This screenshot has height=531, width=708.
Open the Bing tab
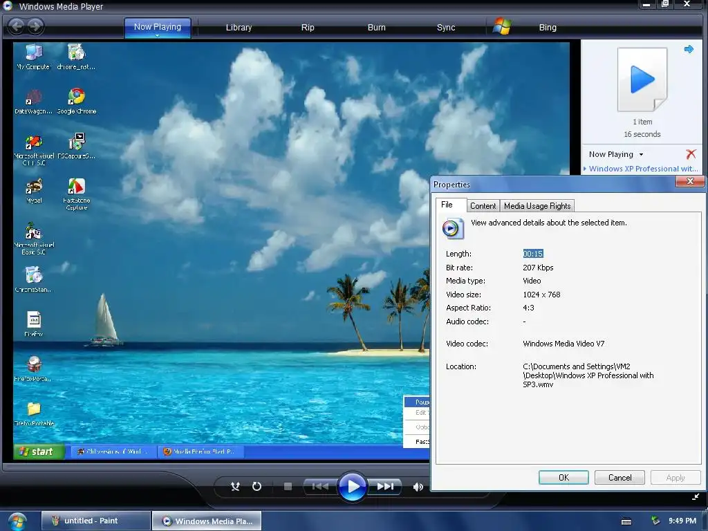tap(548, 28)
